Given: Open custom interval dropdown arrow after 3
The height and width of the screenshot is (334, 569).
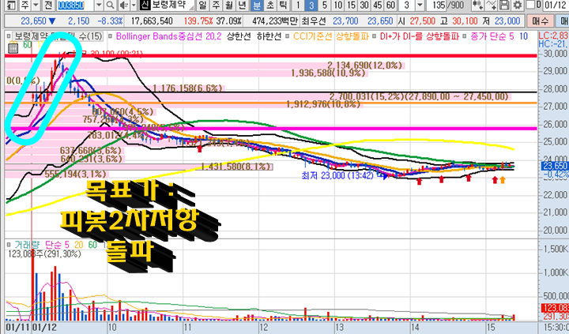Looking at the screenshot, I should (x=420, y=5).
